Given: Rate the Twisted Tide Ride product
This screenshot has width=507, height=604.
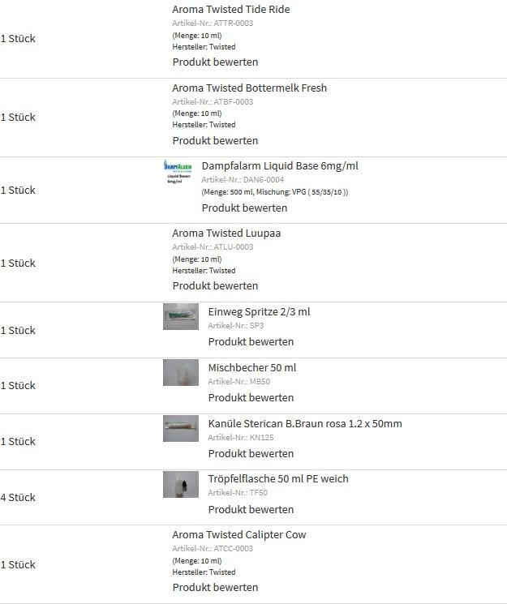Looking at the screenshot, I should [215, 62].
